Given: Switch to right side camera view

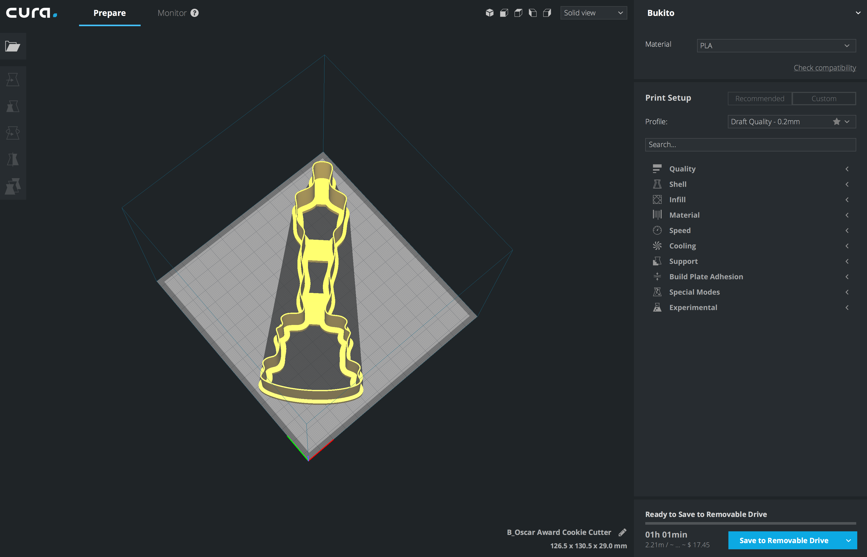Looking at the screenshot, I should (x=547, y=13).
